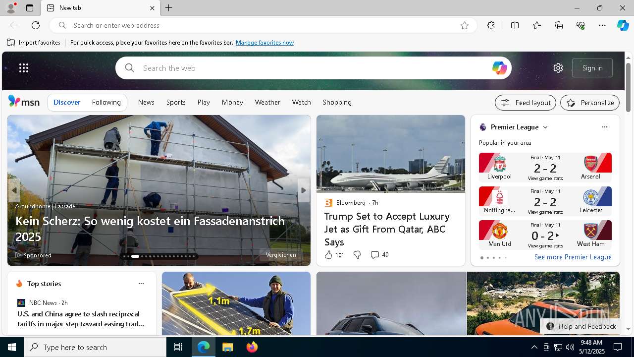Open Premier League card more options
Screen dimensions: 634x357
pyautogui.click(x=604, y=127)
